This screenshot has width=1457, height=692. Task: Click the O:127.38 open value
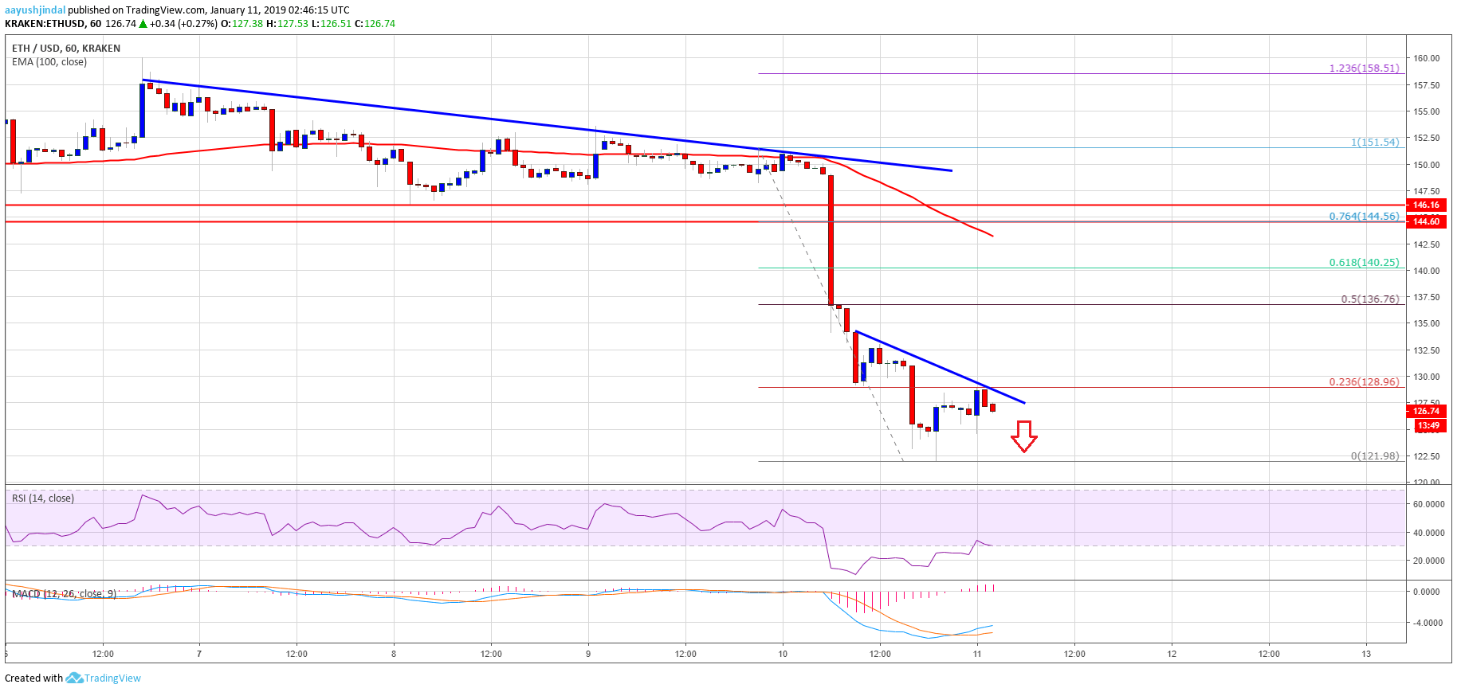point(242,24)
